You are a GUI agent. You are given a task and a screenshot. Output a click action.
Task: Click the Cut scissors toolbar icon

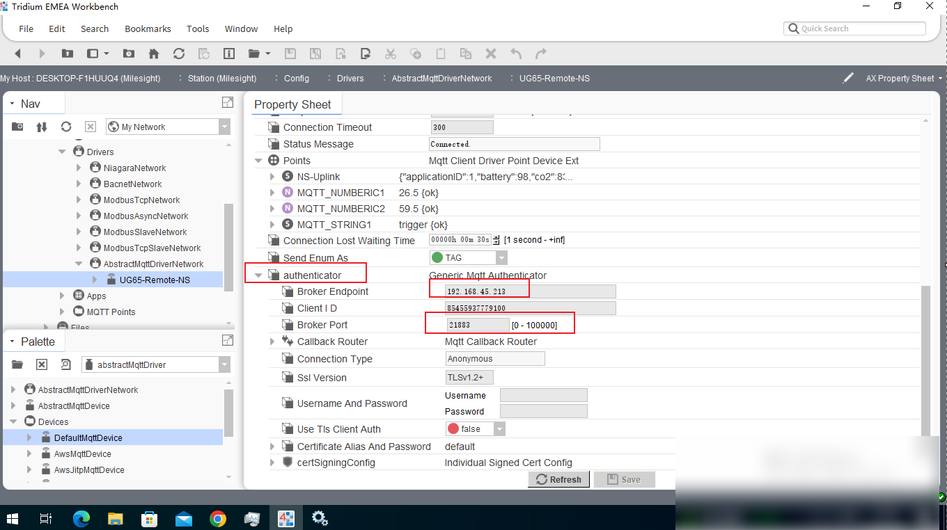click(390, 54)
